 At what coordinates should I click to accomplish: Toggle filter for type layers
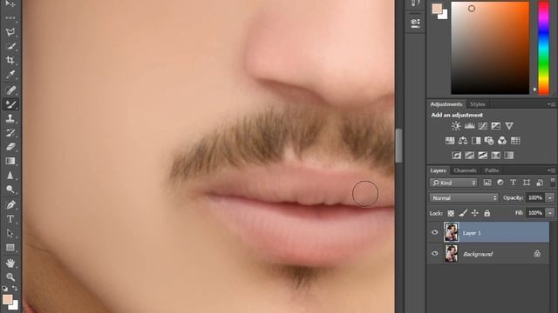(514, 183)
